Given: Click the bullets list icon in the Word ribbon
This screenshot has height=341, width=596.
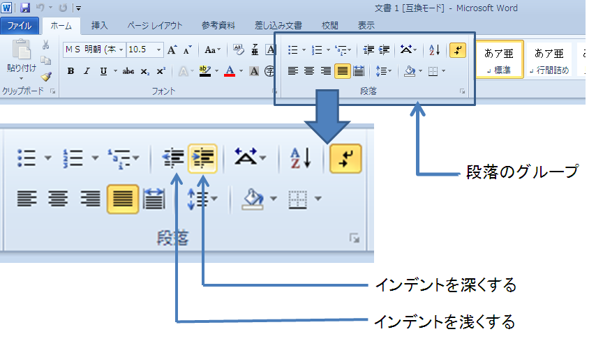Looking at the screenshot, I should pos(292,50).
